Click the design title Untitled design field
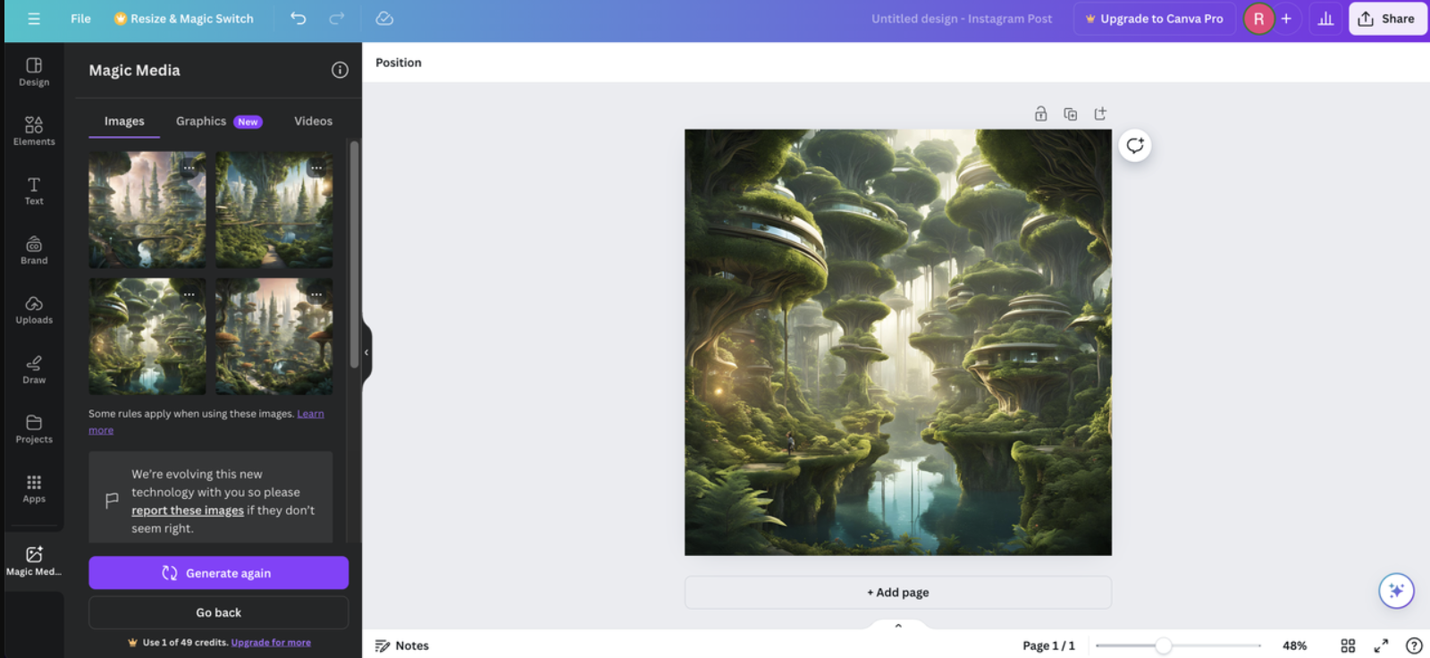1430x658 pixels. 962,19
